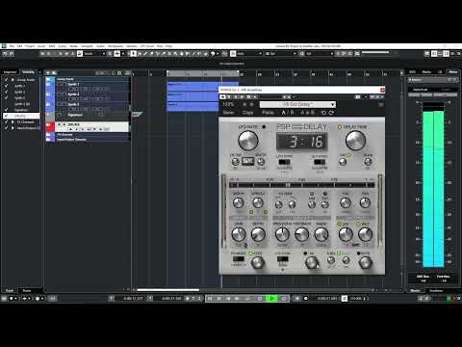The width and height of the screenshot is (462, 347).
Task: Open the Meter tab in right zone
Action: pos(453,71)
